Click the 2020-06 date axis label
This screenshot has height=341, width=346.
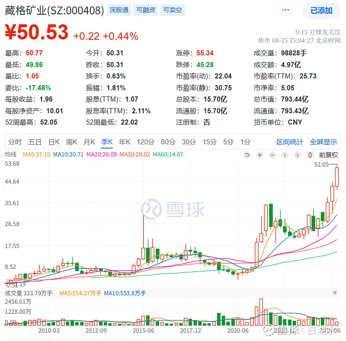238,331
